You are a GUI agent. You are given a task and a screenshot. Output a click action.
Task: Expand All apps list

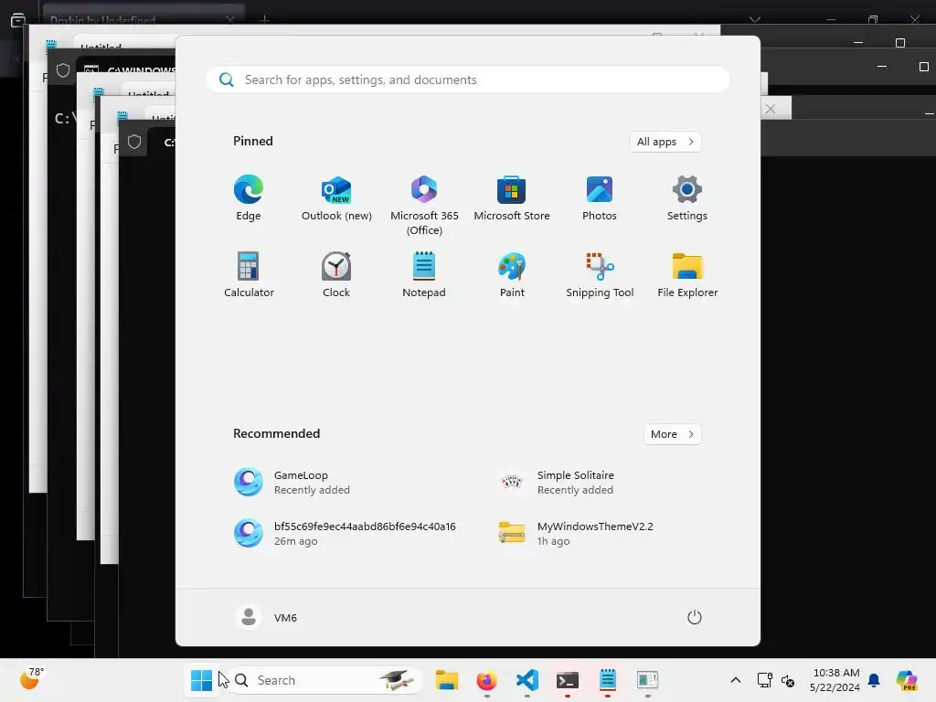tap(665, 142)
